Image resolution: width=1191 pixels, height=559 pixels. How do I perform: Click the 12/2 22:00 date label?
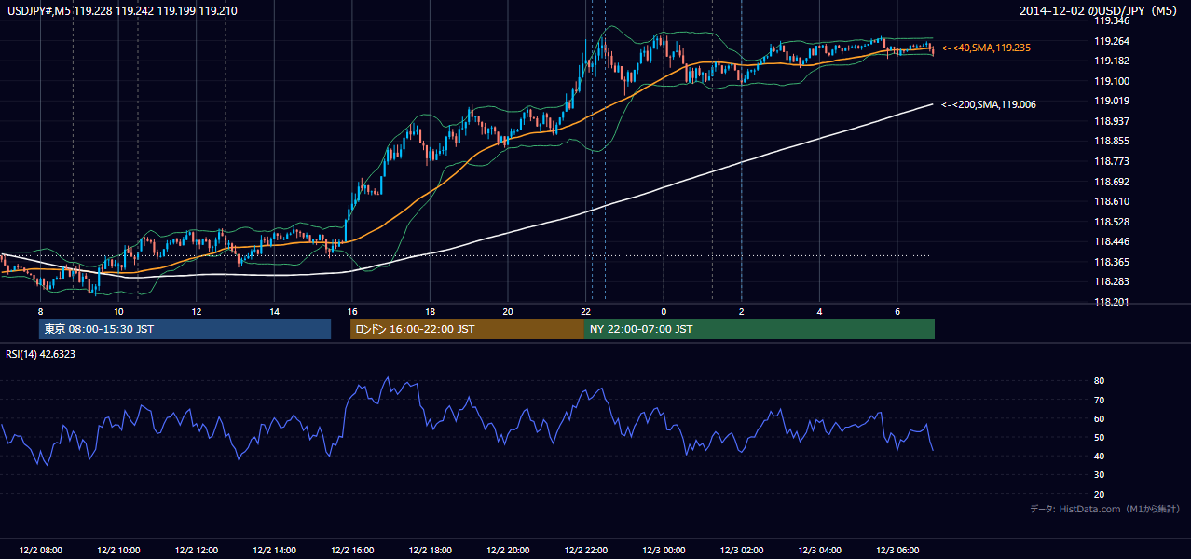pos(585,550)
